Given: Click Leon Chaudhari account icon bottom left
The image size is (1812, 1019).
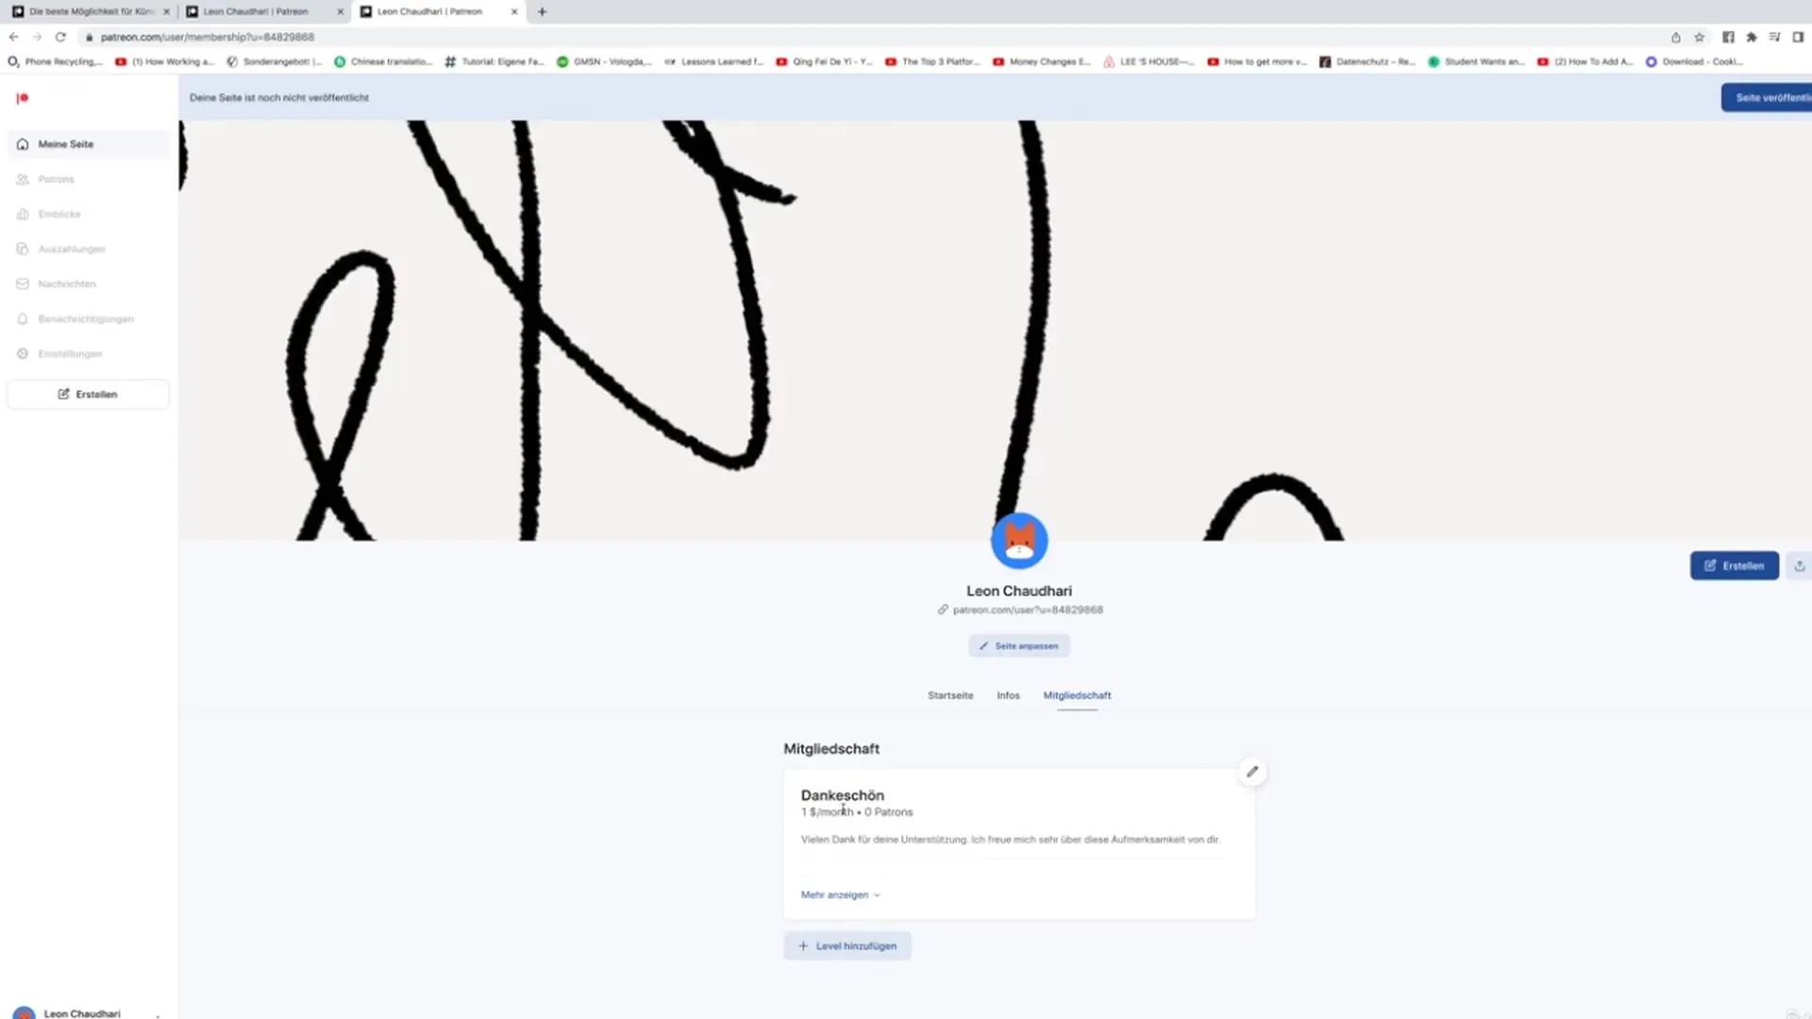Looking at the screenshot, I should 25,1012.
